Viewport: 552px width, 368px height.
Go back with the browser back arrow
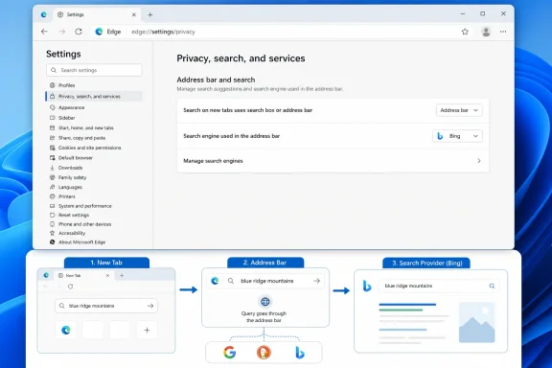(x=44, y=32)
